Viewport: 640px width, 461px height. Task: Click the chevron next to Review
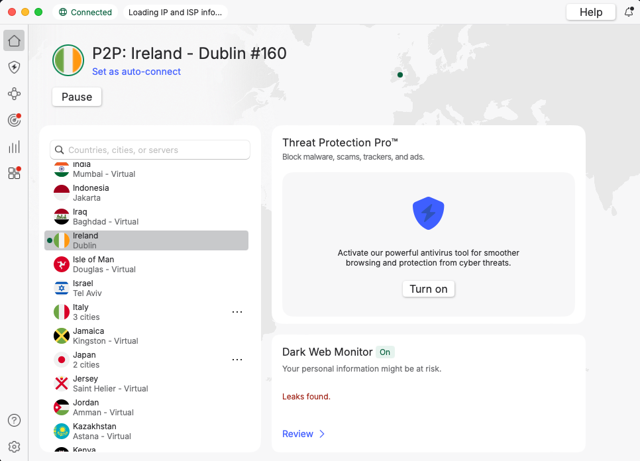click(x=321, y=434)
